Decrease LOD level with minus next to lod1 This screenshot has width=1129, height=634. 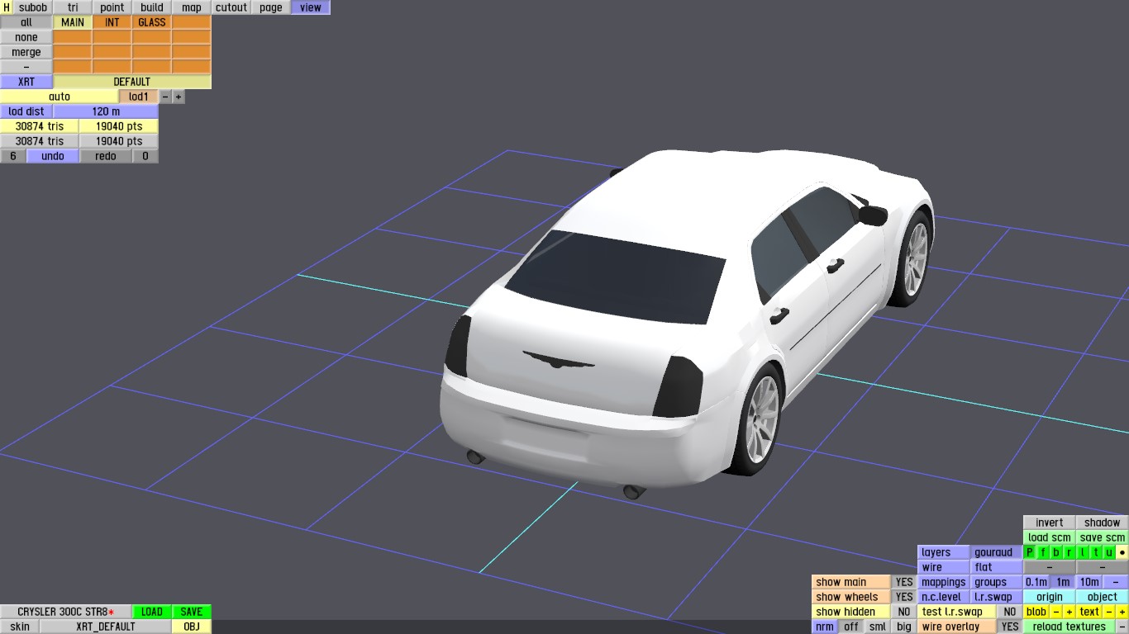pyautogui.click(x=165, y=97)
